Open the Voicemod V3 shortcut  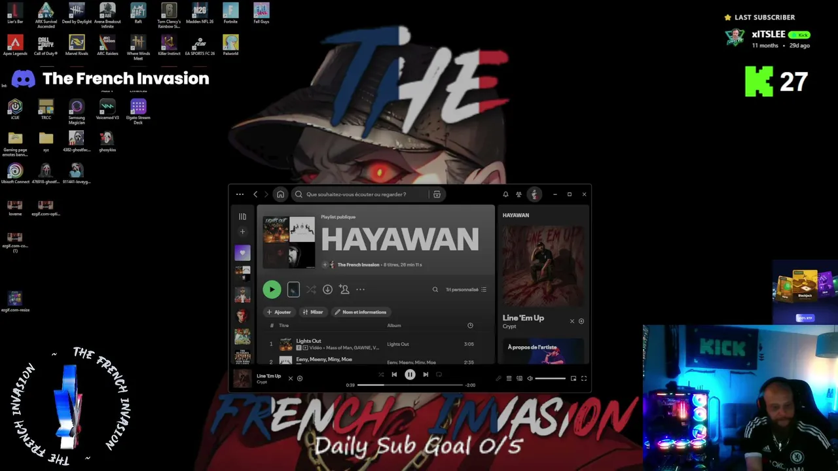(107, 109)
